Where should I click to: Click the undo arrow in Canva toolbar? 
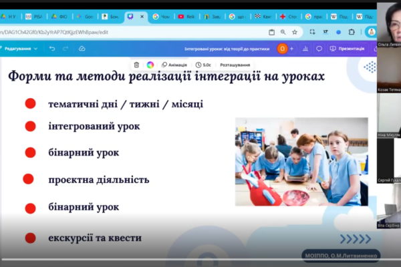[52, 49]
